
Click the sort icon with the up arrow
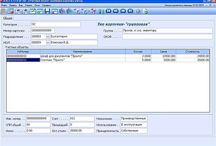pos(101,11)
